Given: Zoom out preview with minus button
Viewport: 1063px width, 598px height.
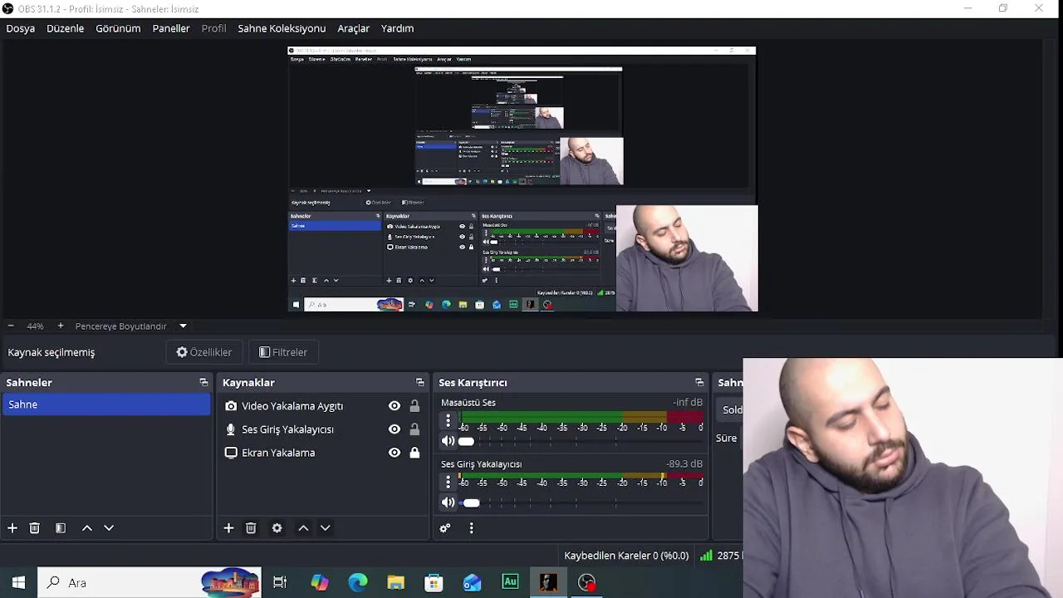Looking at the screenshot, I should [x=11, y=326].
